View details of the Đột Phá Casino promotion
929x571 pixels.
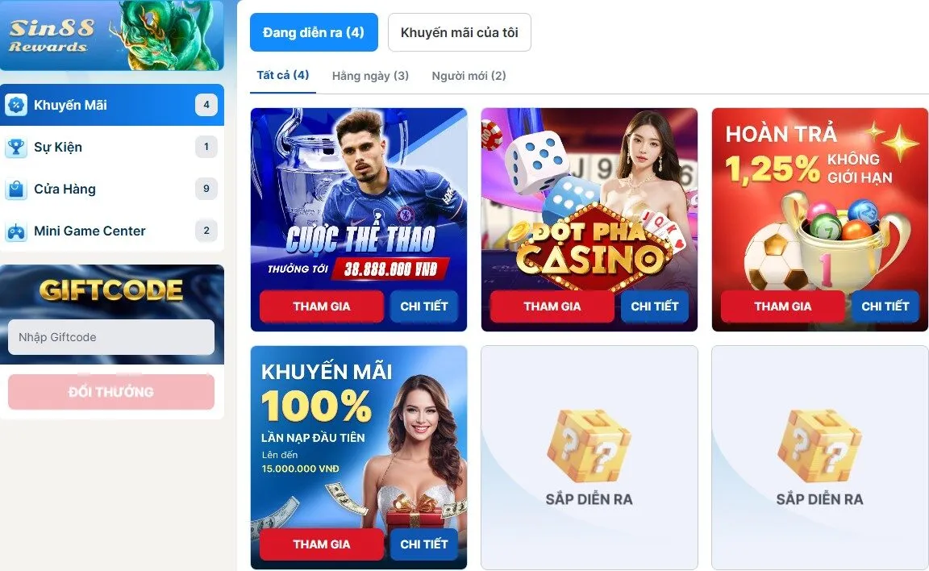[x=654, y=306]
